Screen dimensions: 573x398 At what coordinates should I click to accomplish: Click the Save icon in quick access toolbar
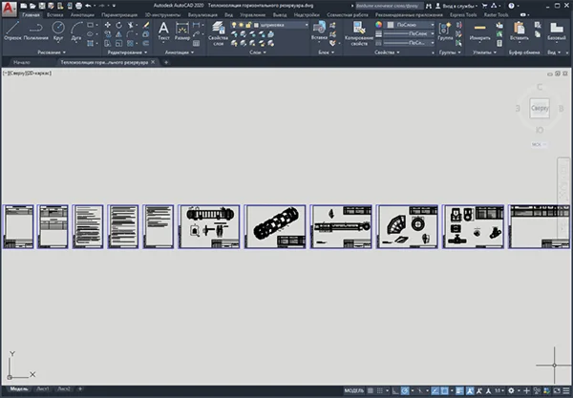coord(42,6)
